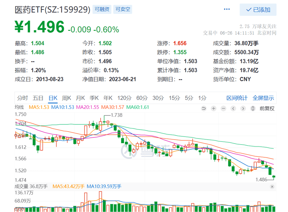Click 全屏显示 fullscreen link

pyautogui.click(x=263, y=98)
